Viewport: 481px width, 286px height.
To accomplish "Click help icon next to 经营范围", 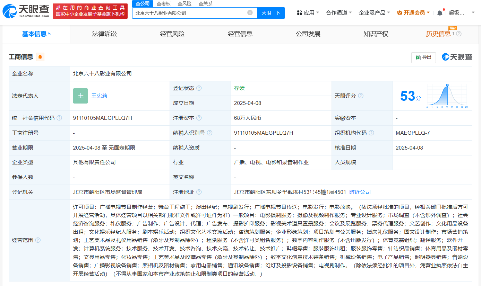I will tap(38, 240).
